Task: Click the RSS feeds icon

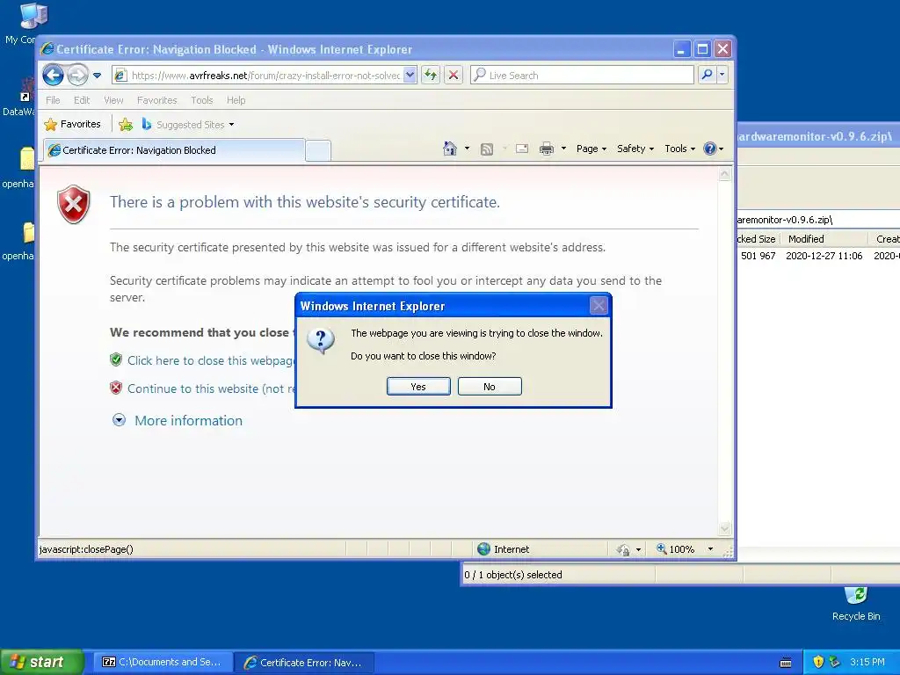Action: click(x=487, y=149)
